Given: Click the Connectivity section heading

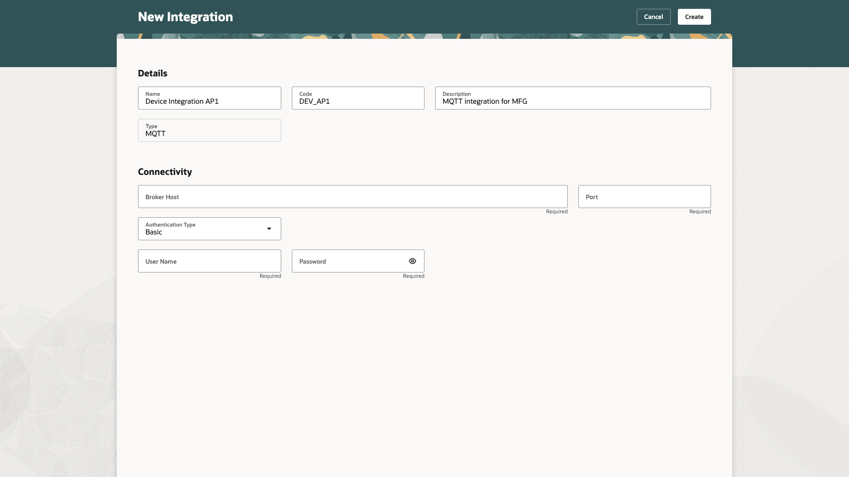Looking at the screenshot, I should (x=164, y=172).
